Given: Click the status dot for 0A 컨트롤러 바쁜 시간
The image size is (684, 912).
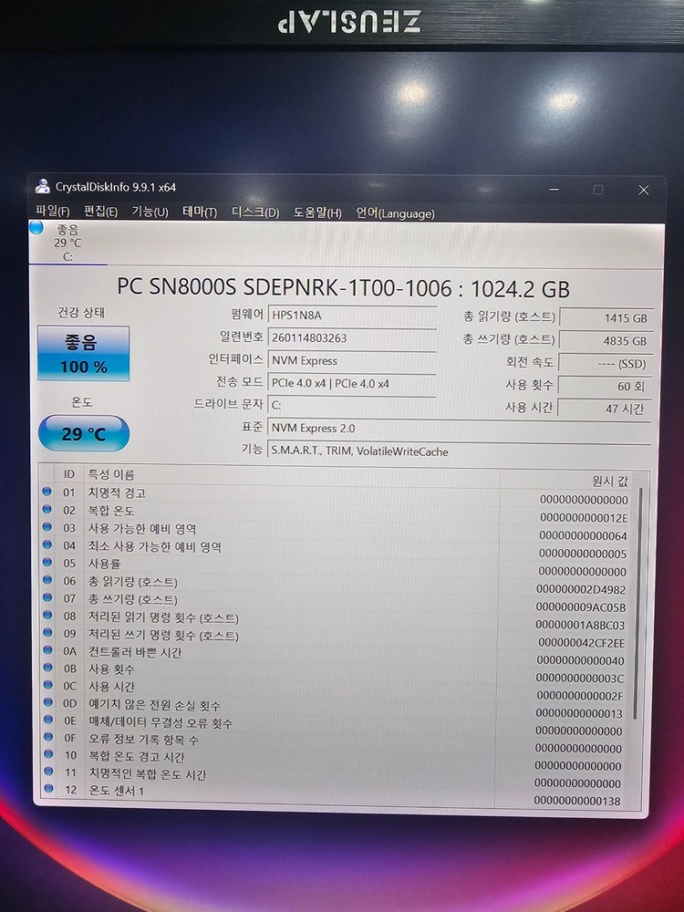Looking at the screenshot, I should [47, 650].
